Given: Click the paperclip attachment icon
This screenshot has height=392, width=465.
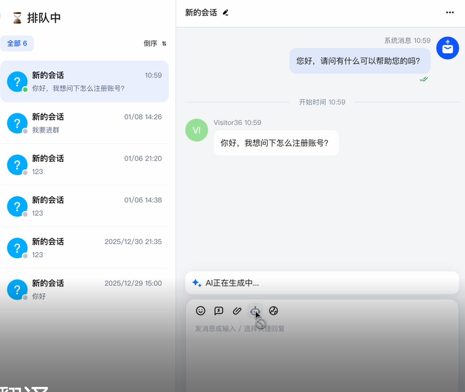Looking at the screenshot, I should (237, 311).
